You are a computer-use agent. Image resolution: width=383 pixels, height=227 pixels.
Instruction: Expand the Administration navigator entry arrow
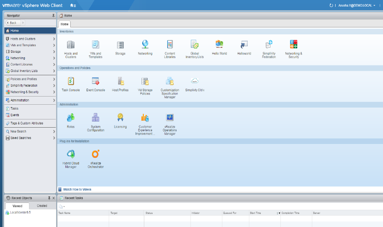tap(54, 100)
